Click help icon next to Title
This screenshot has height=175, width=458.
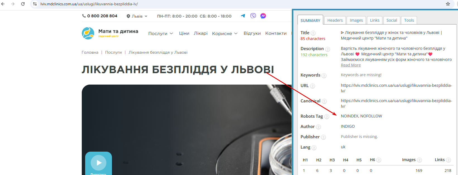(313, 33)
